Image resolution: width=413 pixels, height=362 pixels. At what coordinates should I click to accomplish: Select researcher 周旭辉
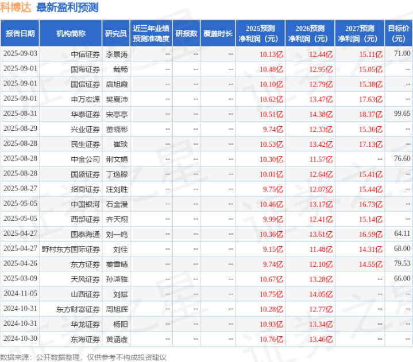[x=117, y=309]
